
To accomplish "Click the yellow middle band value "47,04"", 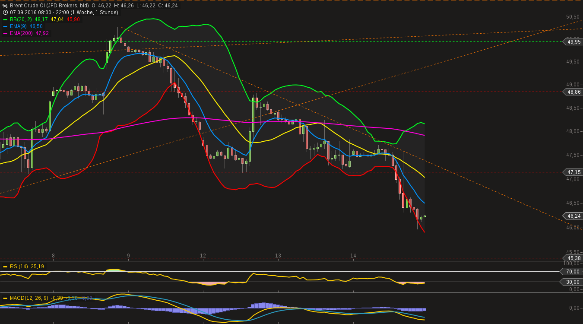I will pyautogui.click(x=57, y=19).
